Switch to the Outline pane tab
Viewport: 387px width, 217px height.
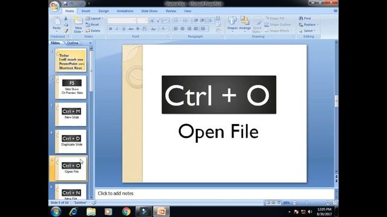(x=73, y=43)
